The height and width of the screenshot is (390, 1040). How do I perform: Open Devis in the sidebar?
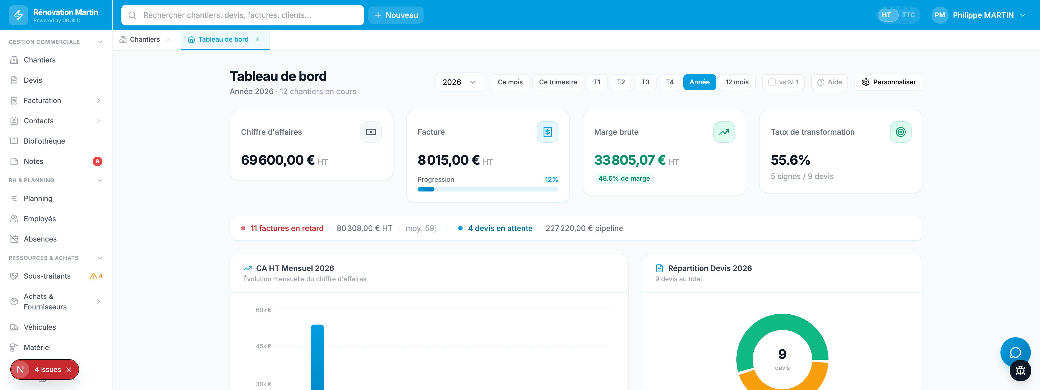tap(56, 80)
